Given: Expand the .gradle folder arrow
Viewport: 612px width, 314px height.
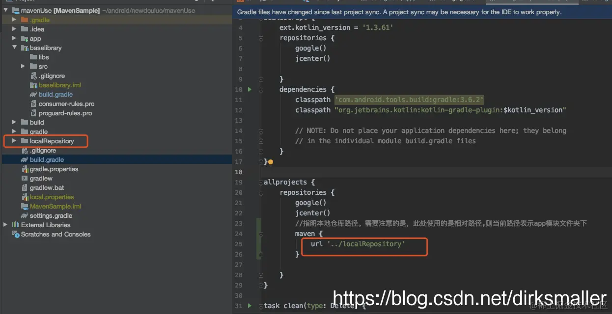Looking at the screenshot, I should click(15, 20).
